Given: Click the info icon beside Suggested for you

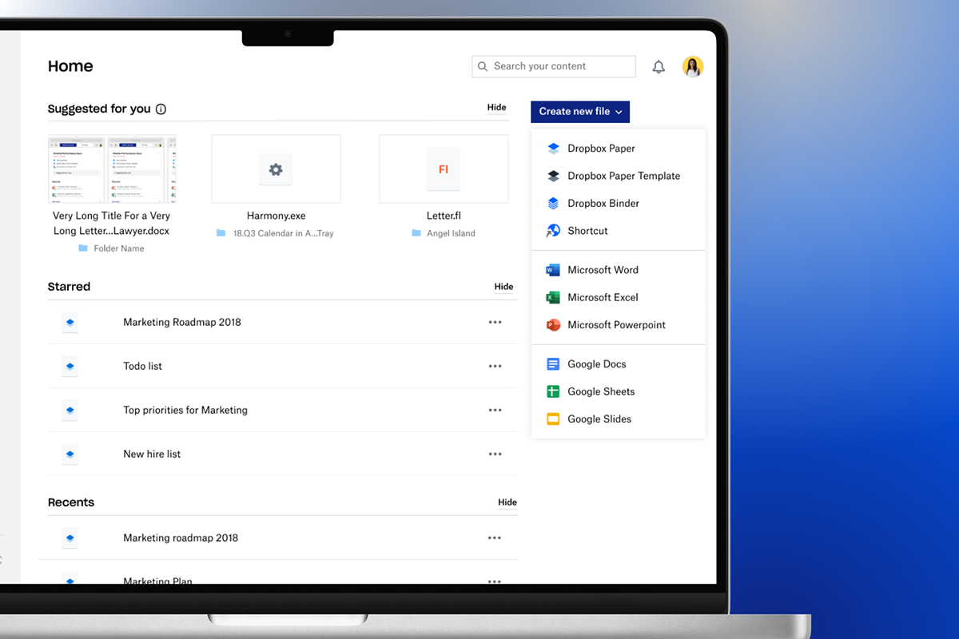Looking at the screenshot, I should click(x=161, y=109).
